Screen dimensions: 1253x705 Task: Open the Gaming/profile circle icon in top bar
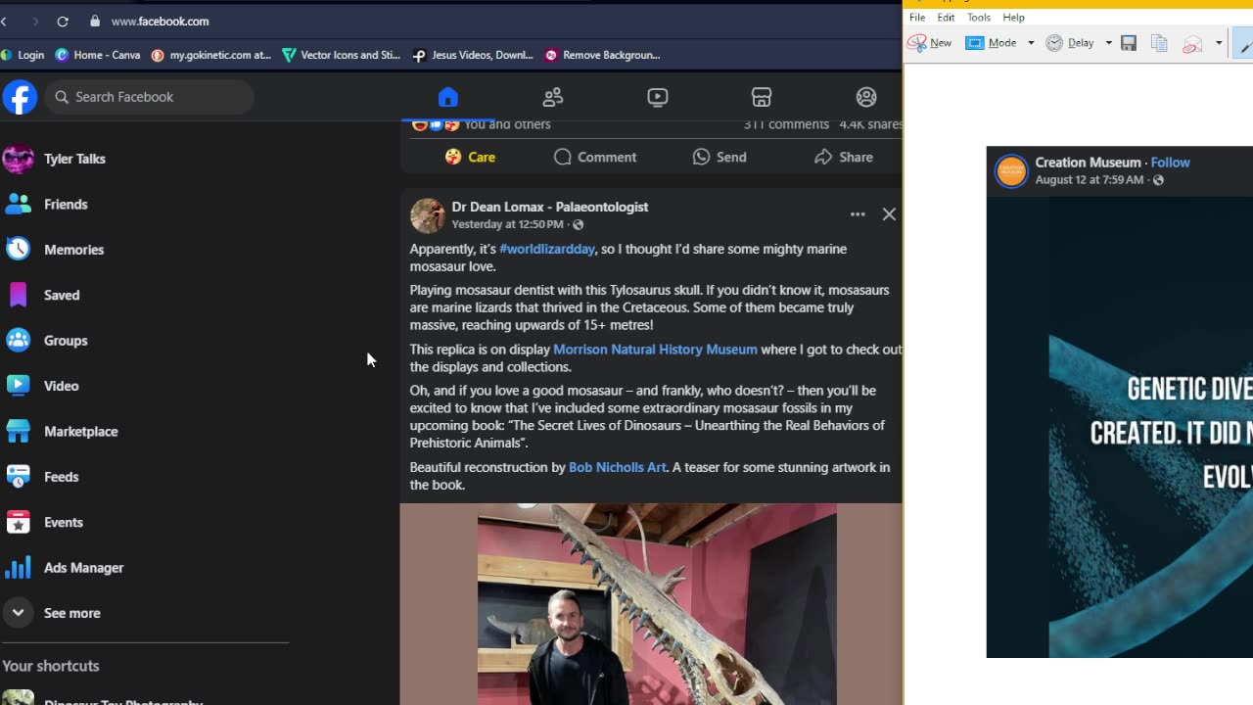(866, 97)
